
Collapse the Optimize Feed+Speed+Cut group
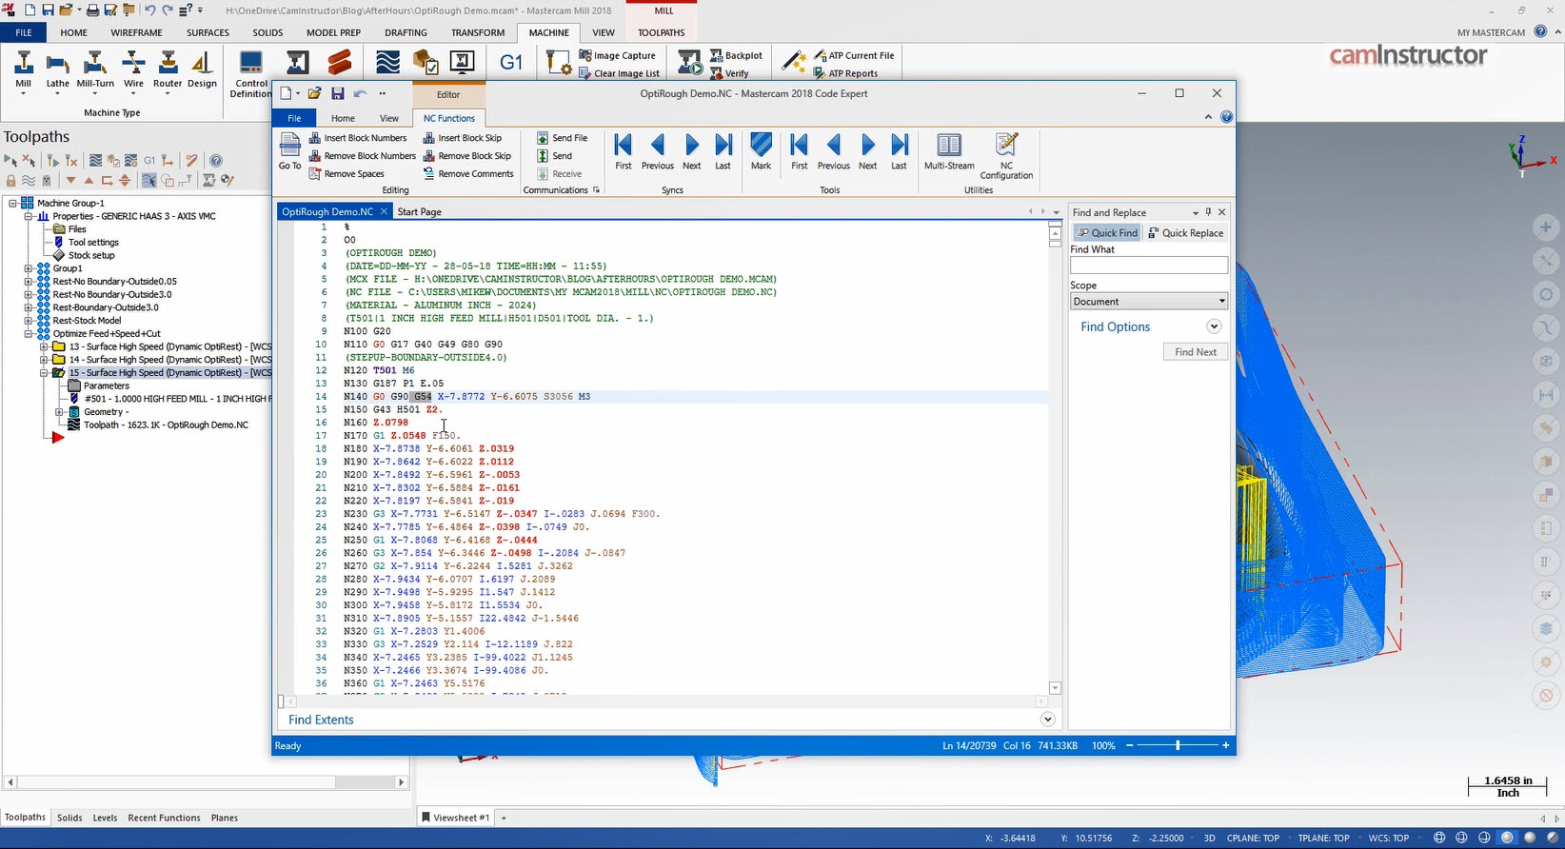click(x=29, y=334)
